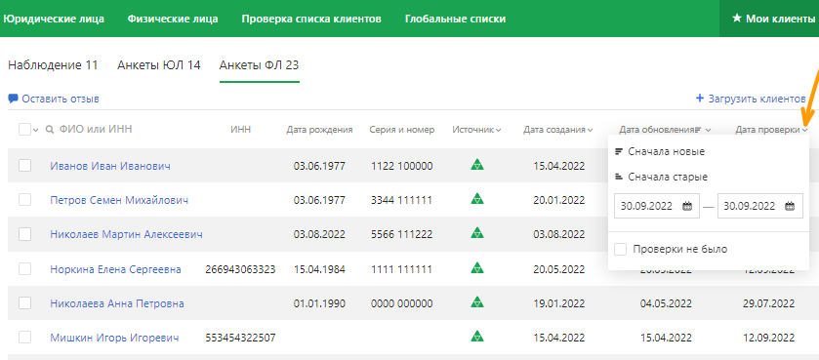Click birth date 01.01.1990
This screenshot has height=360, width=819.
319,303
